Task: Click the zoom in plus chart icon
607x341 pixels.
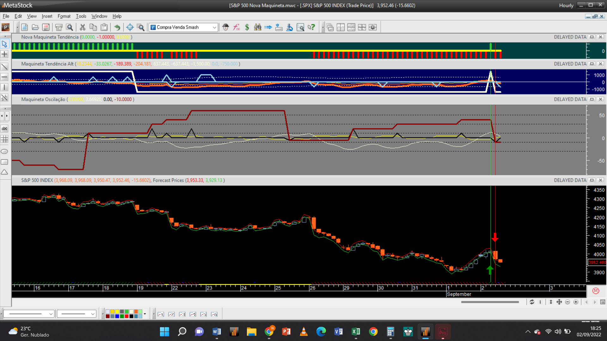Action: [576, 302]
